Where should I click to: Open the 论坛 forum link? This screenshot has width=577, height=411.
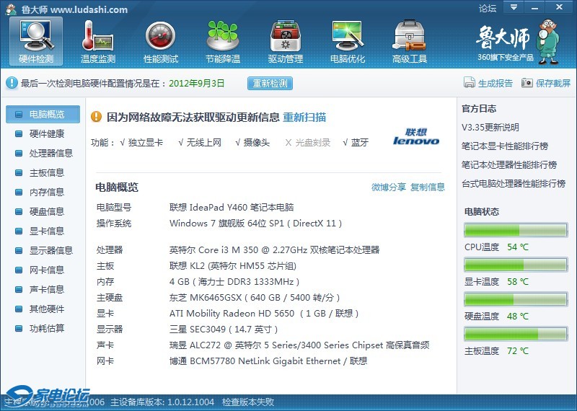coord(488,8)
